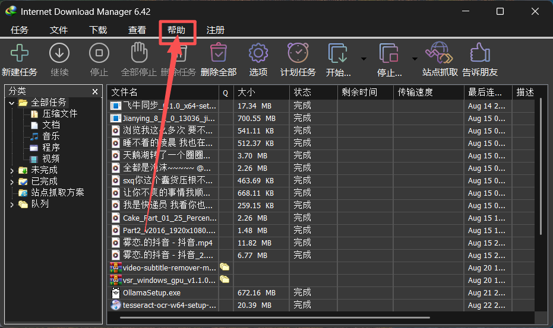
Task: Select 压缩文件 category icon in tree
Action: coord(34,114)
